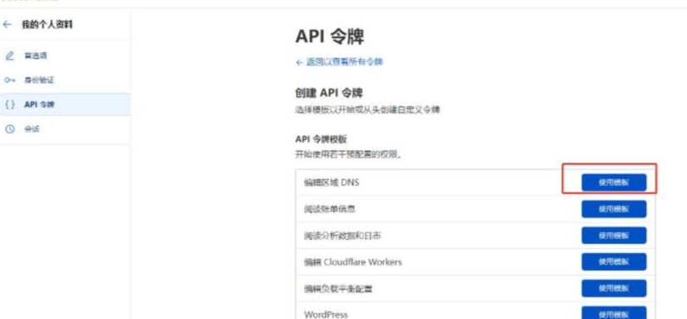Screen dimensions: 687x319
Task: Open the 首选项 sidebar item
Action: point(65,56)
